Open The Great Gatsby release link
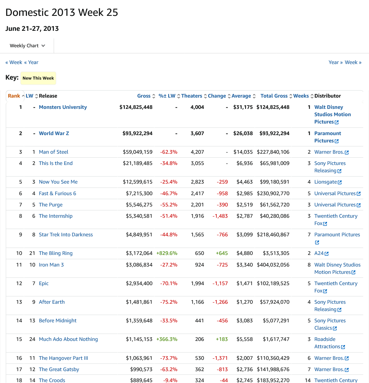Viewport: 369px width, 383px height. 59,369
